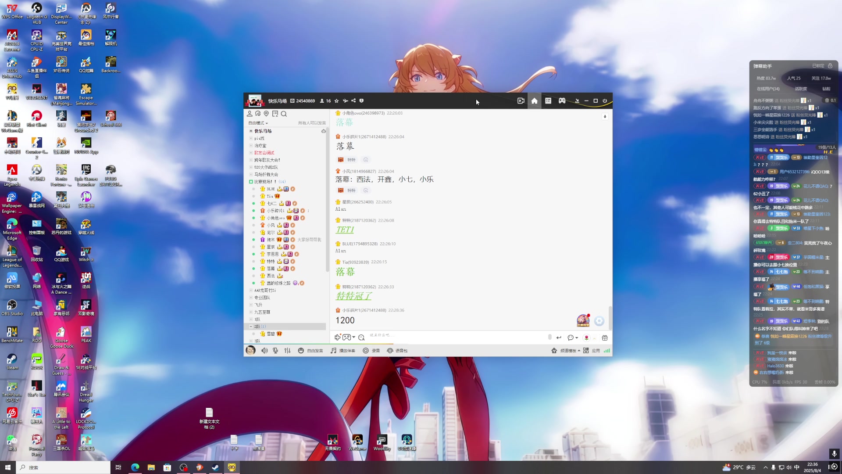Expand the 跨年歌友大会! channel
The height and width of the screenshot is (474, 842).
click(x=251, y=160)
